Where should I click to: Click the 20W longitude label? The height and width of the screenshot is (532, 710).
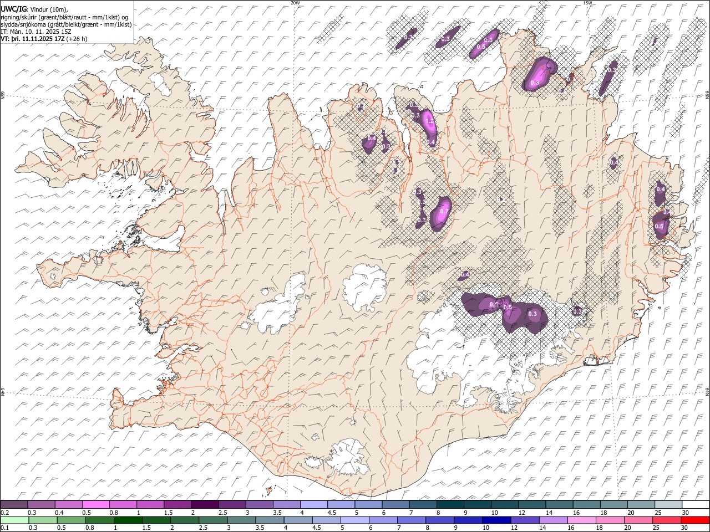[295, 3]
